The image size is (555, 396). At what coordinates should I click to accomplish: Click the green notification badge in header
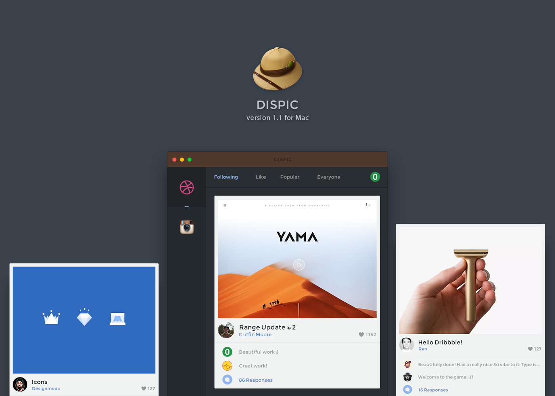(375, 177)
